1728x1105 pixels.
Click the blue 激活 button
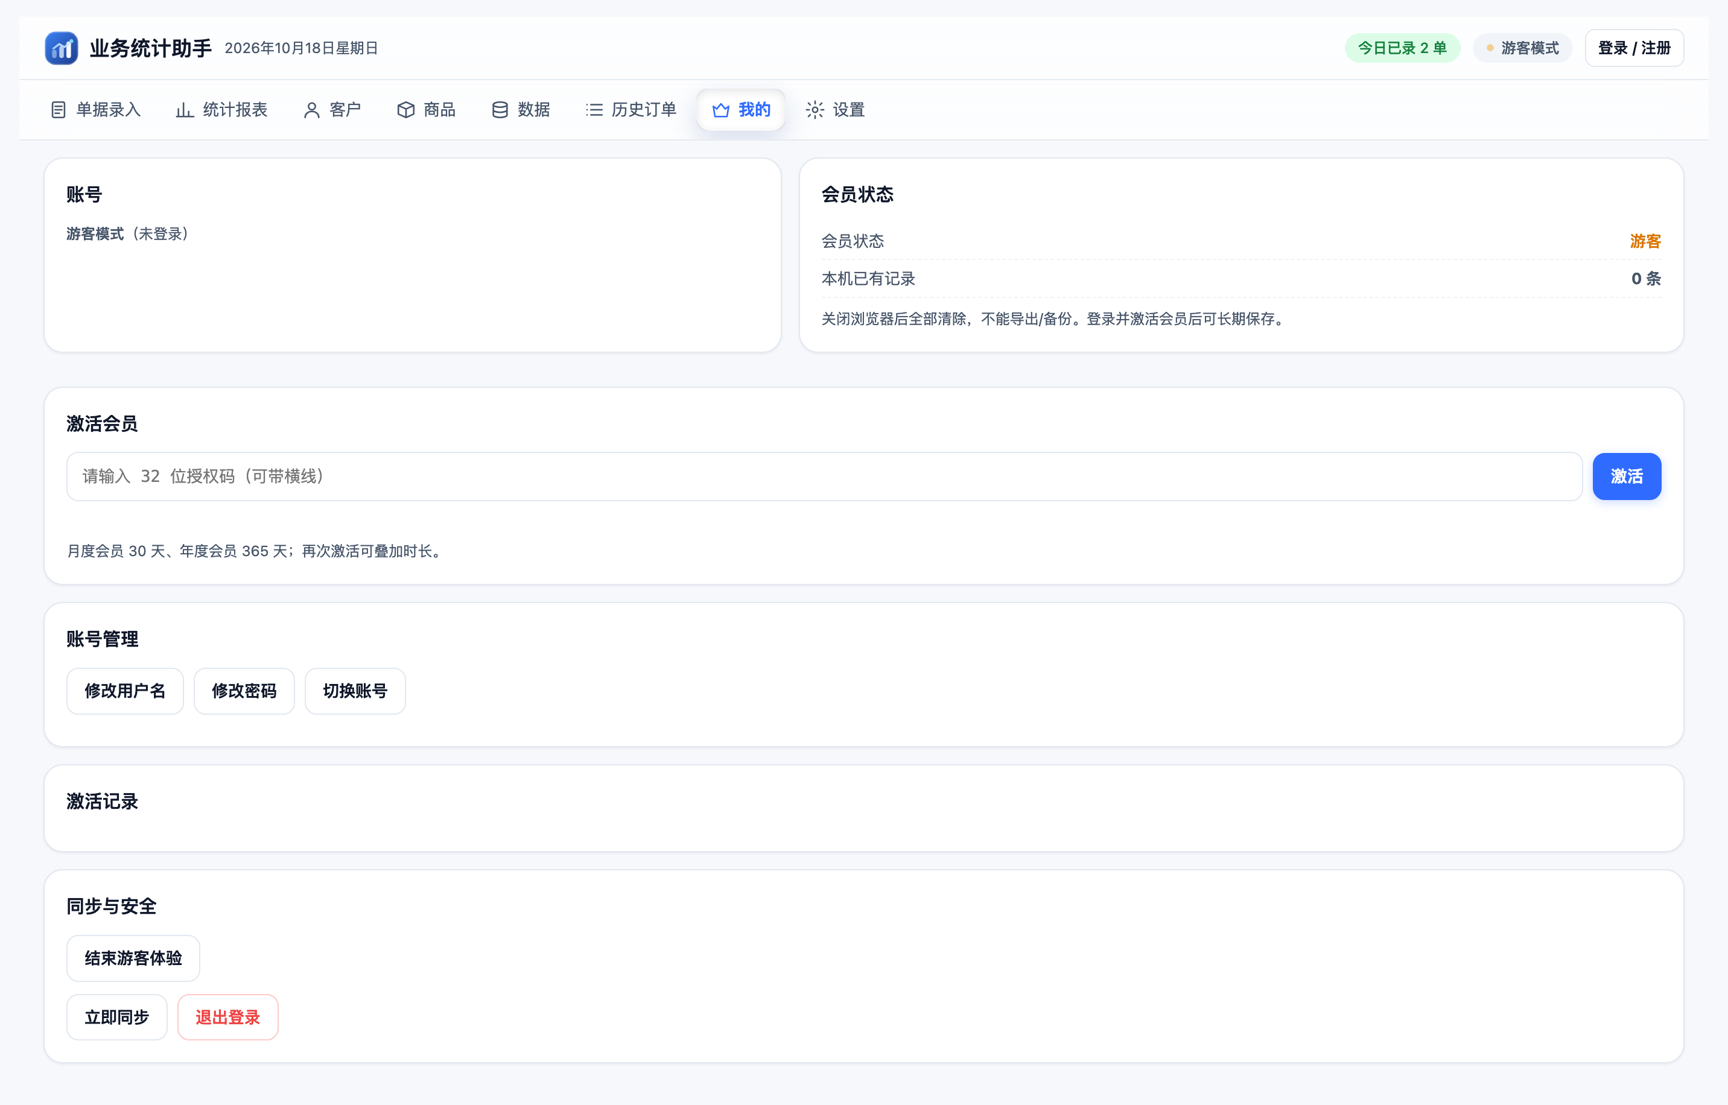(1627, 477)
